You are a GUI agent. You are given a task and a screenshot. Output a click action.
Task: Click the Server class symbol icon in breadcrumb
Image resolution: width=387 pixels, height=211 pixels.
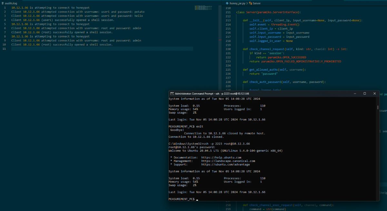(x=250, y=3)
